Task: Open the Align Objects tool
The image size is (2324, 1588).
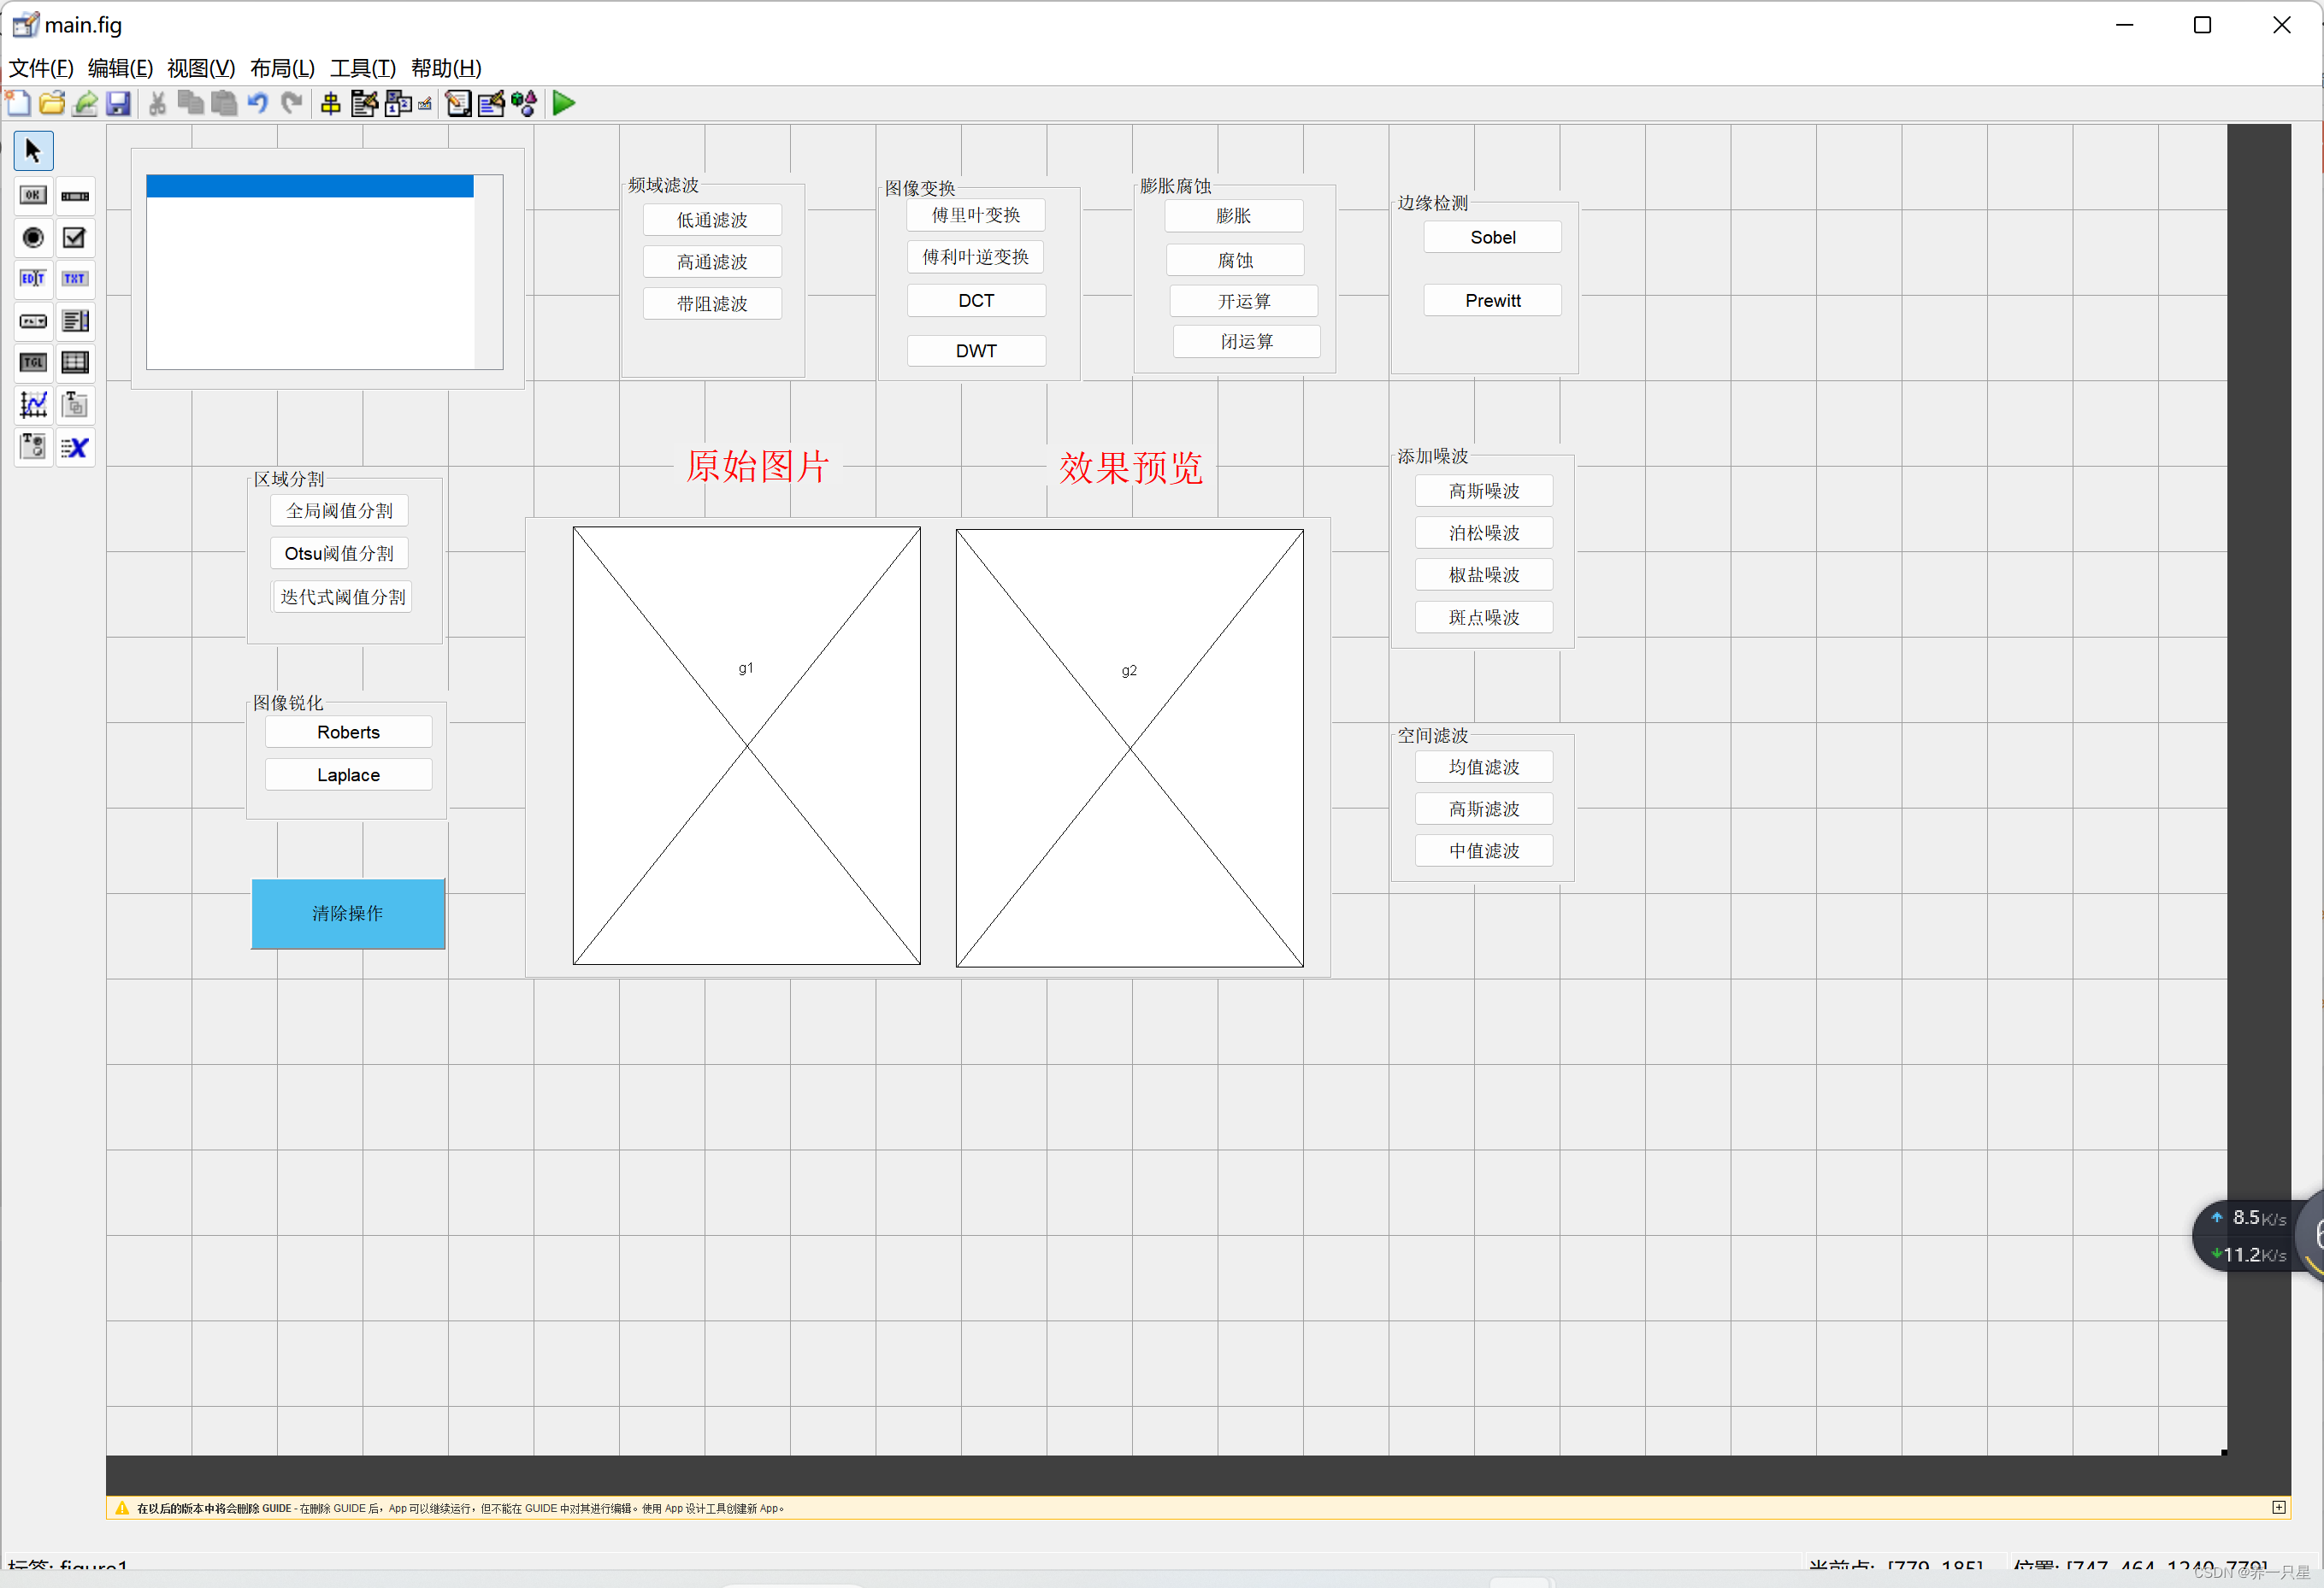Action: coord(331,103)
